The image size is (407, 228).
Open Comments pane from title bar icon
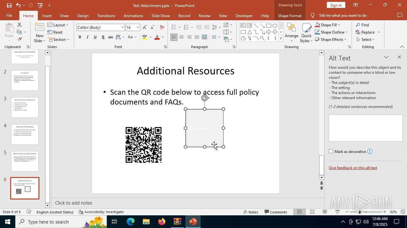tap(400, 15)
